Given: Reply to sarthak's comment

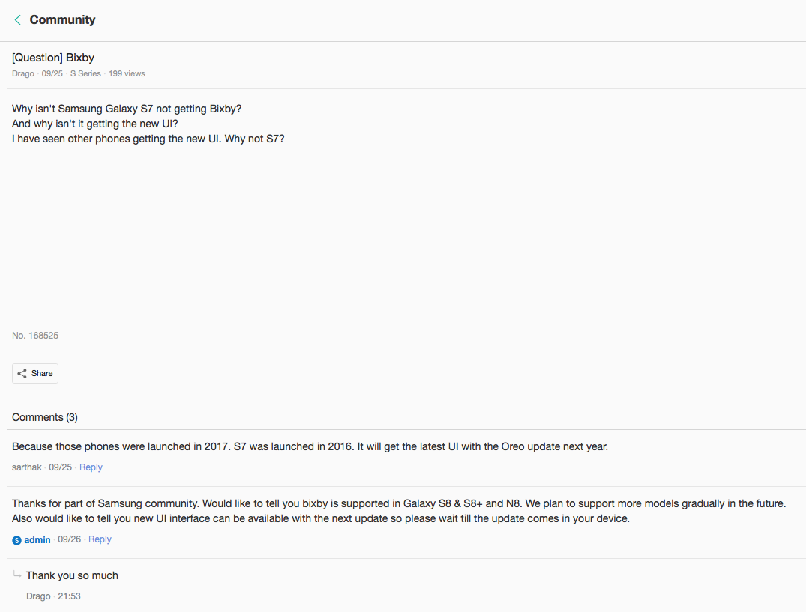Looking at the screenshot, I should (x=91, y=467).
